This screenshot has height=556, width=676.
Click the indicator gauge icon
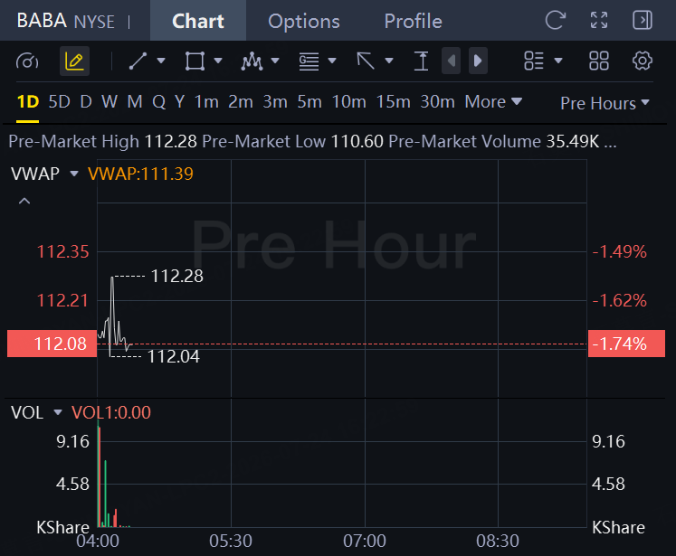(27, 61)
